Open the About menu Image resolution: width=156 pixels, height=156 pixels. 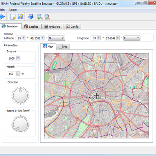tap(12, 10)
